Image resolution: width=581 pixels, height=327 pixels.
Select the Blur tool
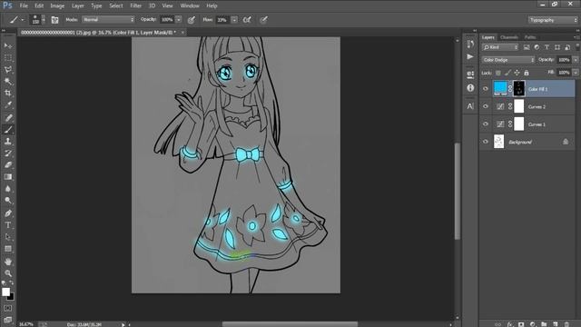[x=8, y=189]
